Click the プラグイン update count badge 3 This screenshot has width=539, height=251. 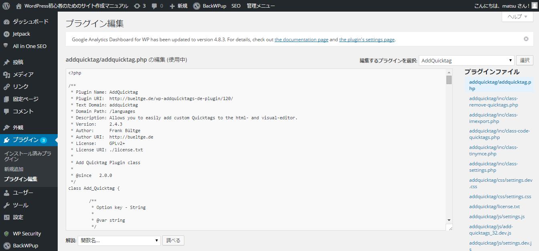point(43,140)
